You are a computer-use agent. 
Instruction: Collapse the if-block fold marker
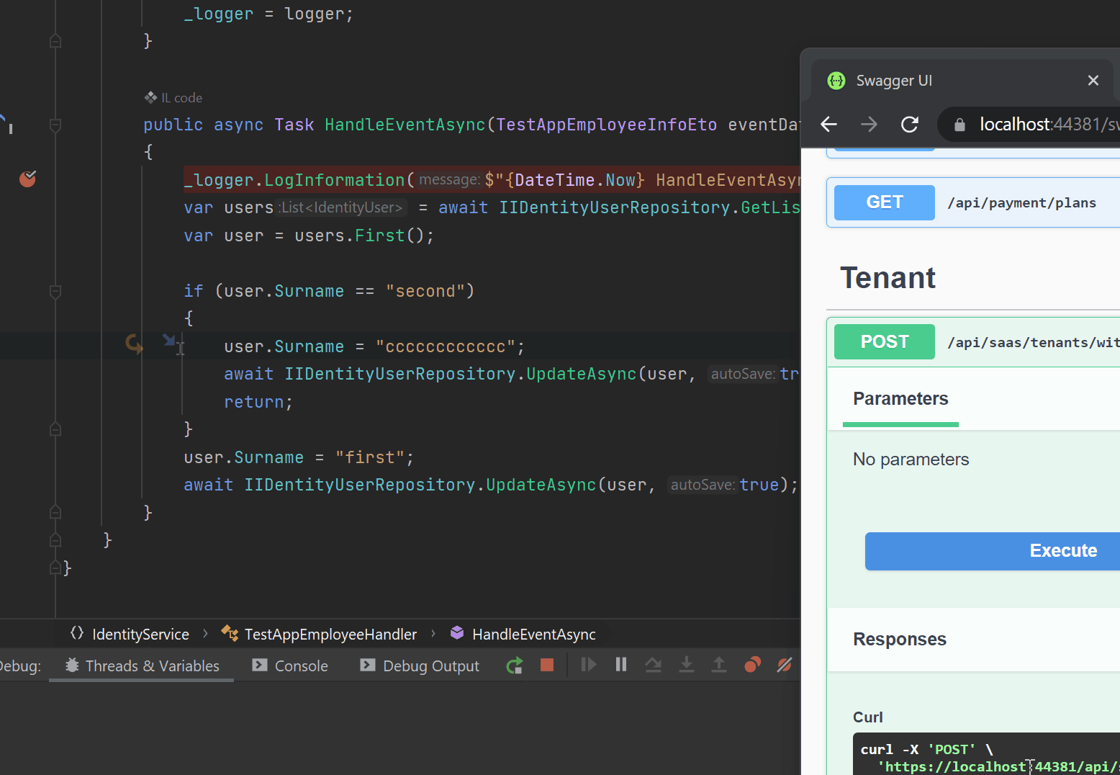click(55, 292)
